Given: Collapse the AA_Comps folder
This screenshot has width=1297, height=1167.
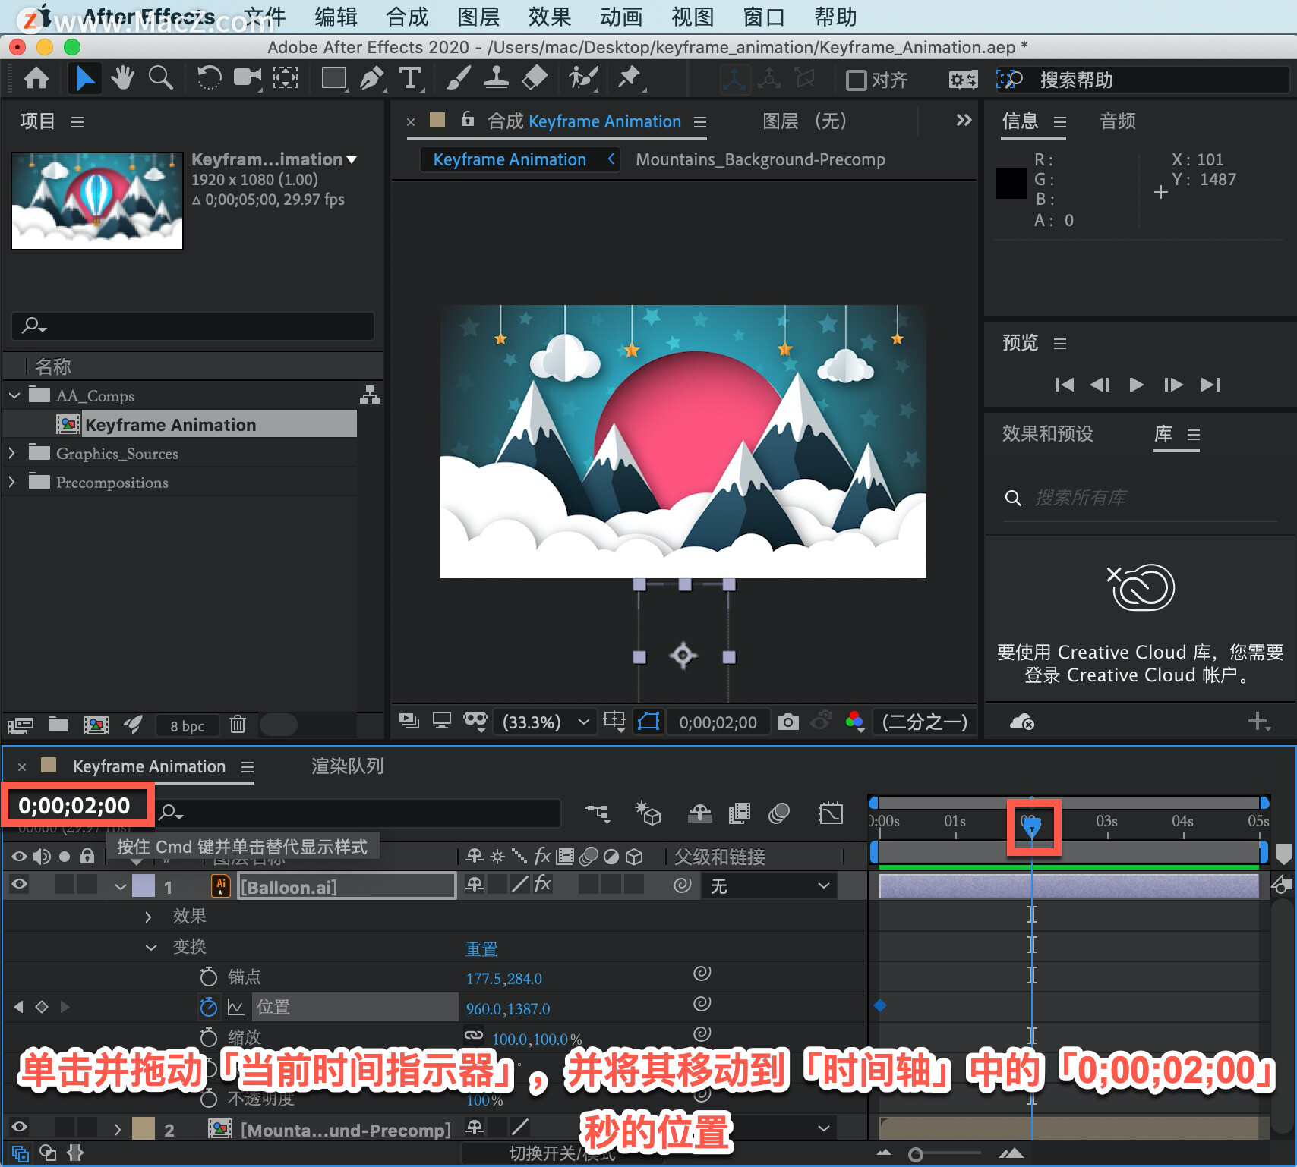Looking at the screenshot, I should click(14, 395).
